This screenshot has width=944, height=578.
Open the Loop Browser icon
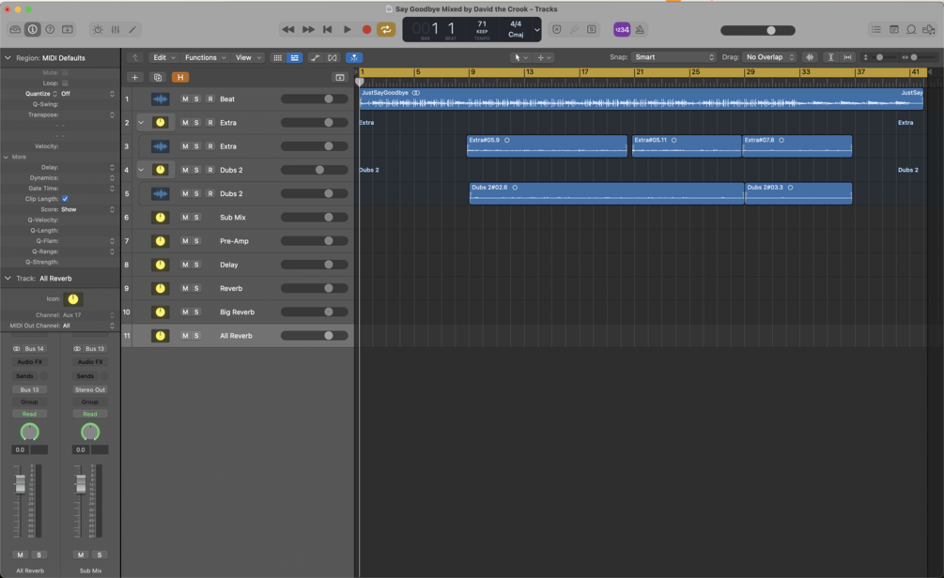911,29
